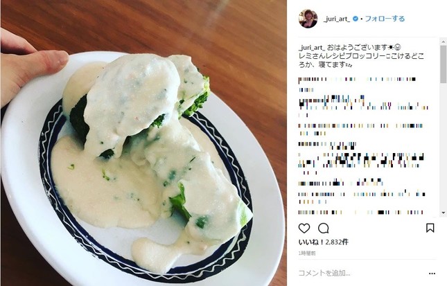Open comments via the speech bubble icon
447x286 pixels.
pos(323,228)
